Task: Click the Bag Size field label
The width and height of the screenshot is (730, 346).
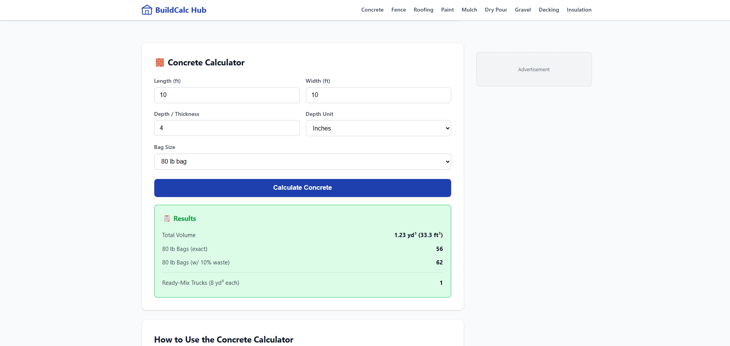Action: (x=165, y=147)
